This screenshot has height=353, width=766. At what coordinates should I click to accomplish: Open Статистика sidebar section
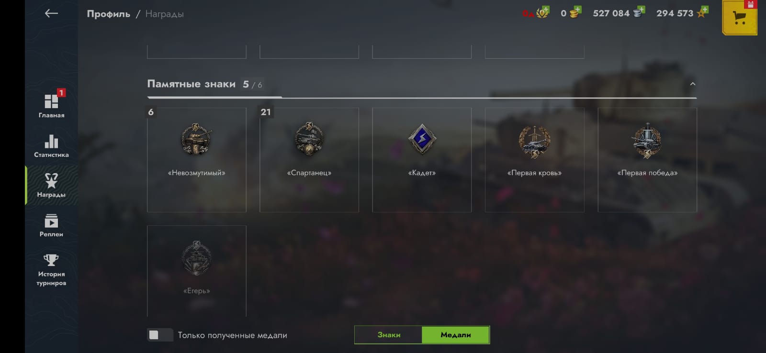(x=51, y=145)
